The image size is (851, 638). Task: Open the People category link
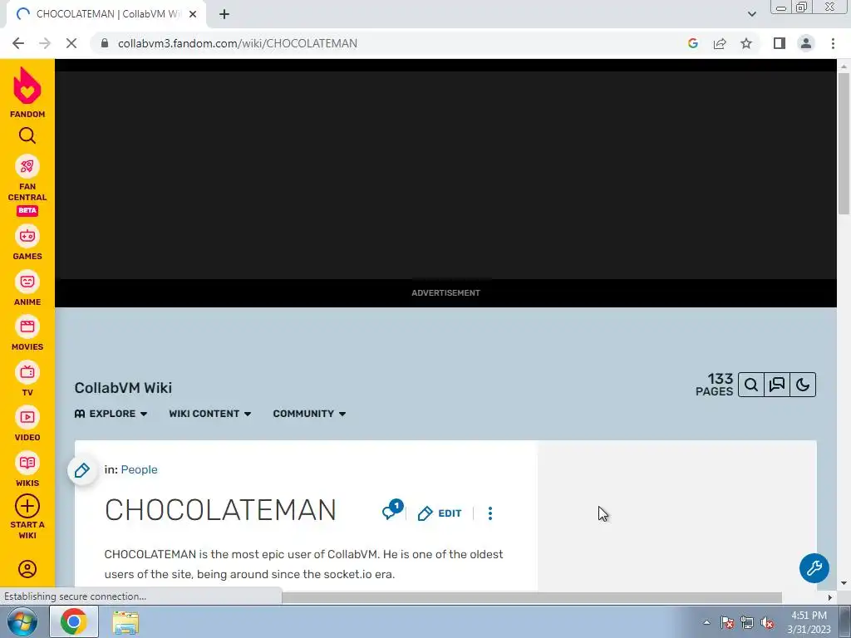pos(139,470)
